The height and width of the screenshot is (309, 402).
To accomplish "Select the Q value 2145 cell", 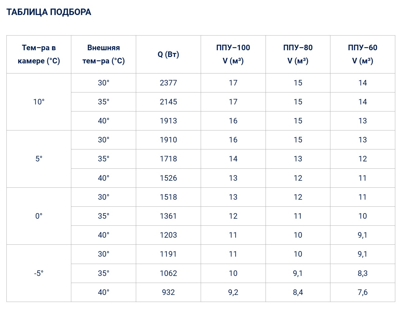I will (168, 102).
